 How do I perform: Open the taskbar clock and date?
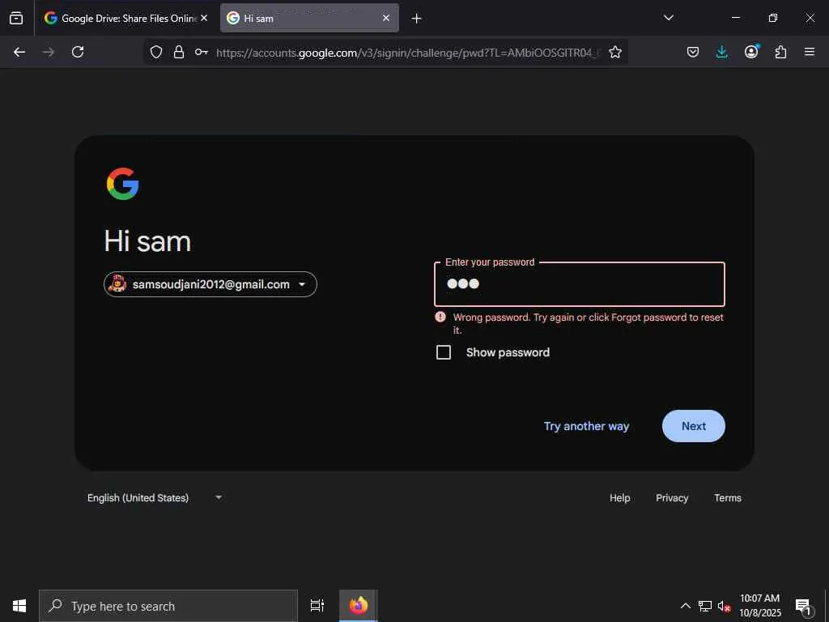click(759, 606)
